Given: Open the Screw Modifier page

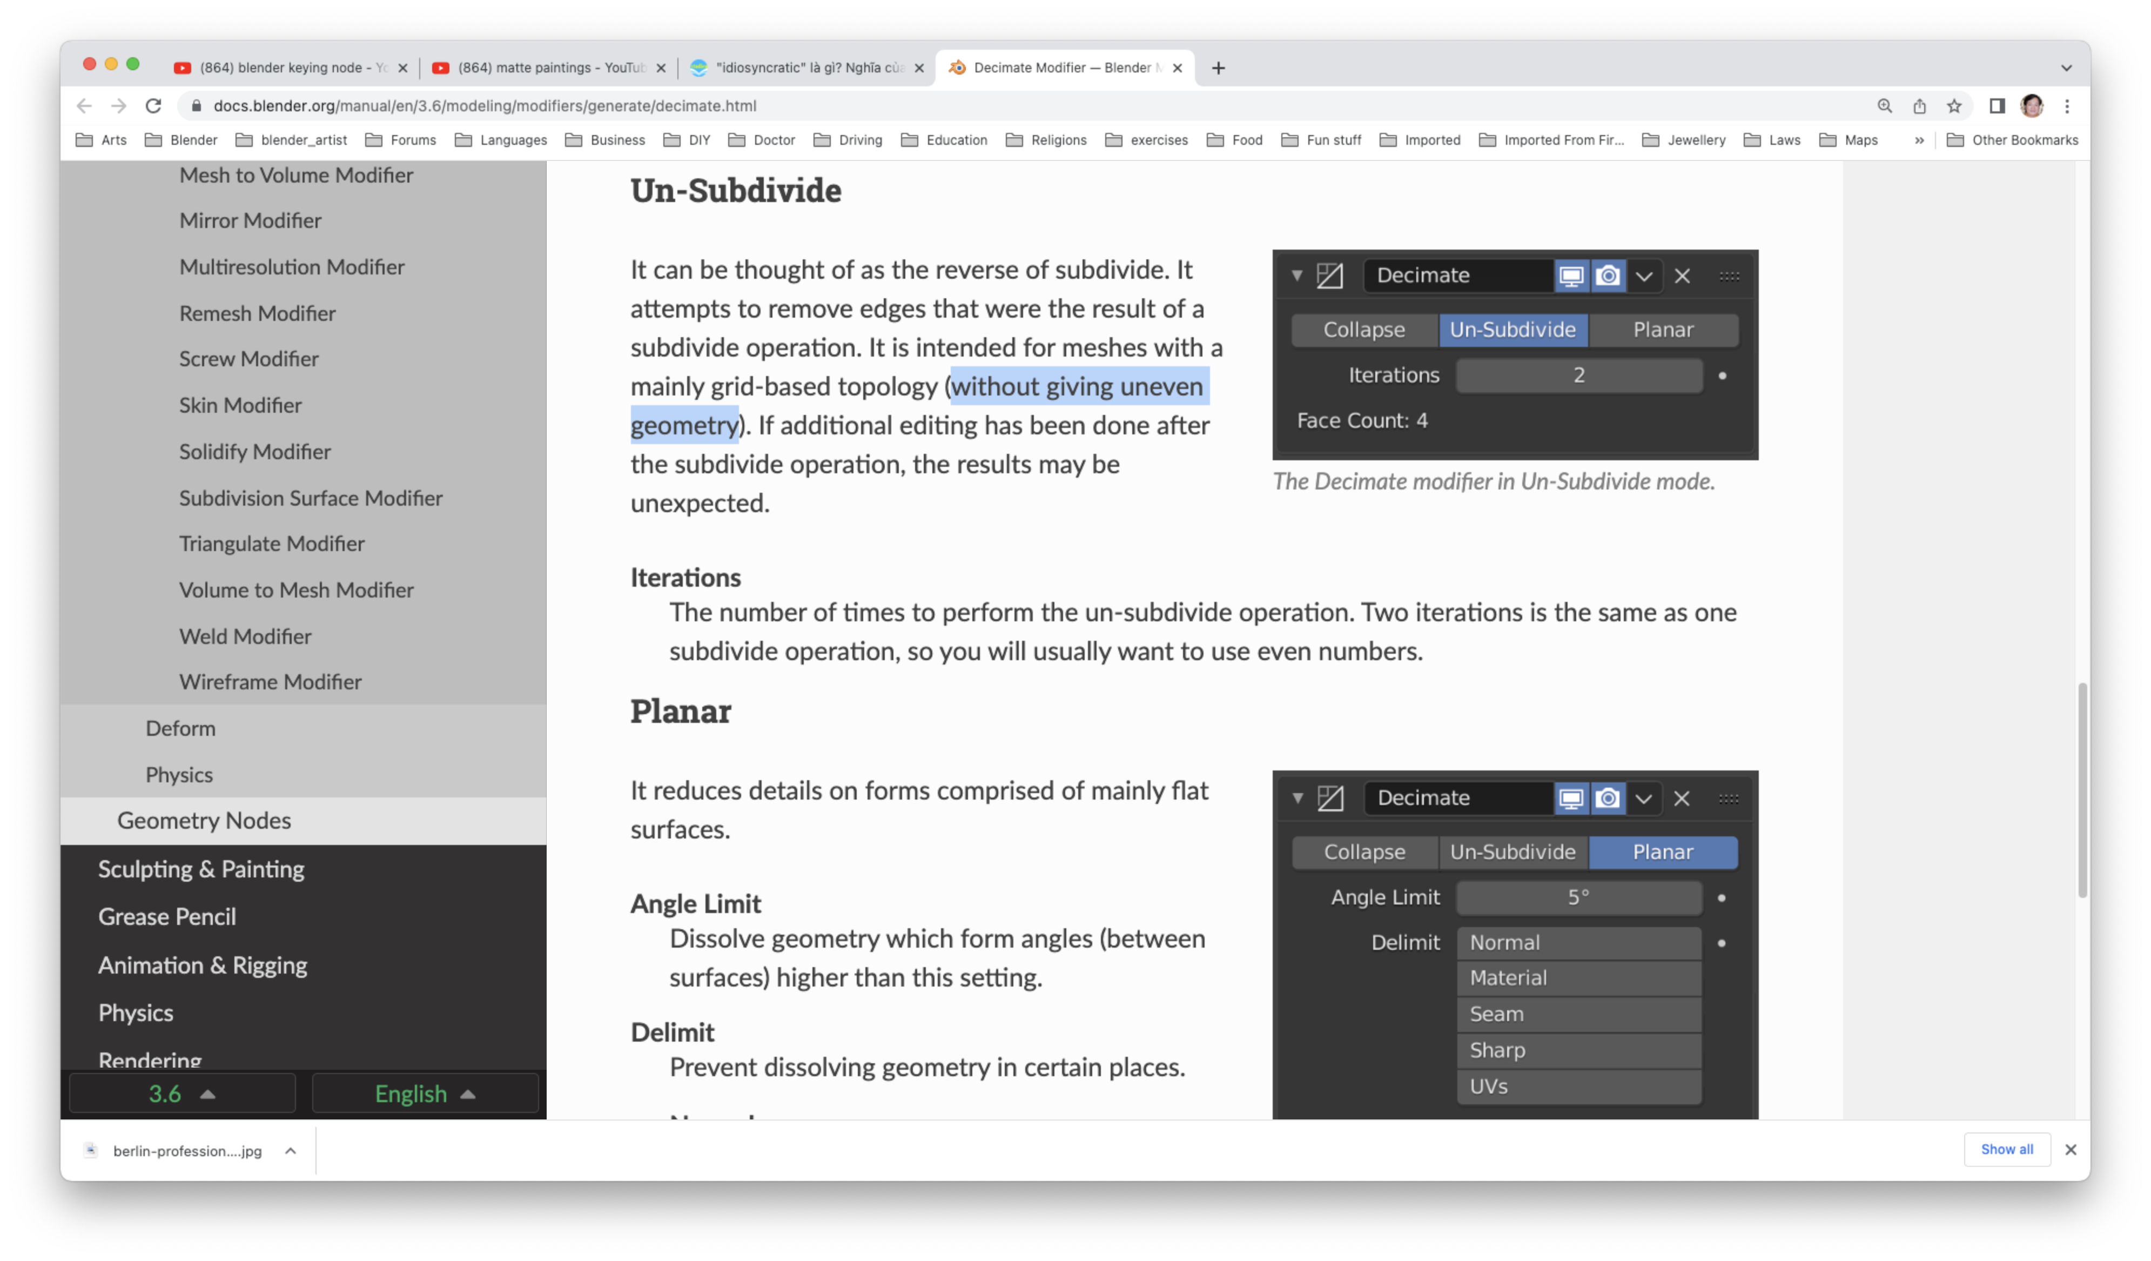Looking at the screenshot, I should pyautogui.click(x=248, y=359).
